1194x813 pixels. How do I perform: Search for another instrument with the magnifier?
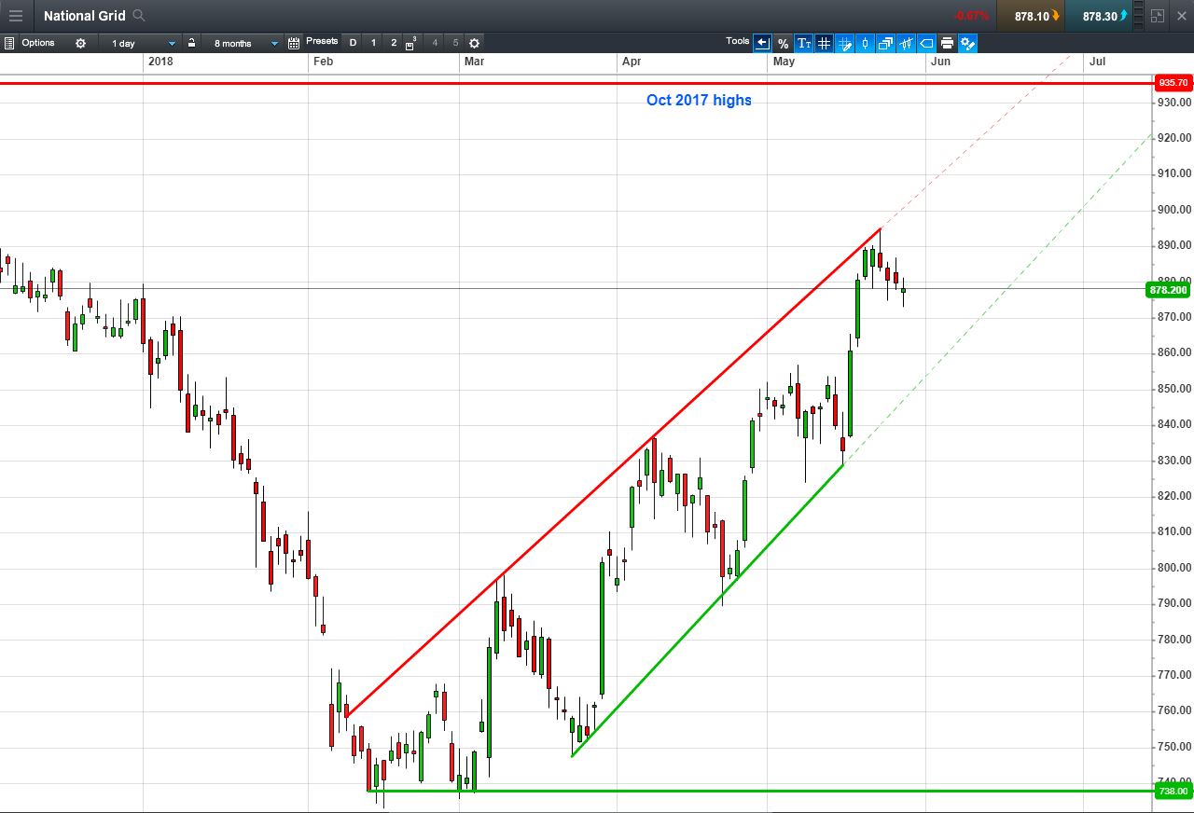click(139, 16)
